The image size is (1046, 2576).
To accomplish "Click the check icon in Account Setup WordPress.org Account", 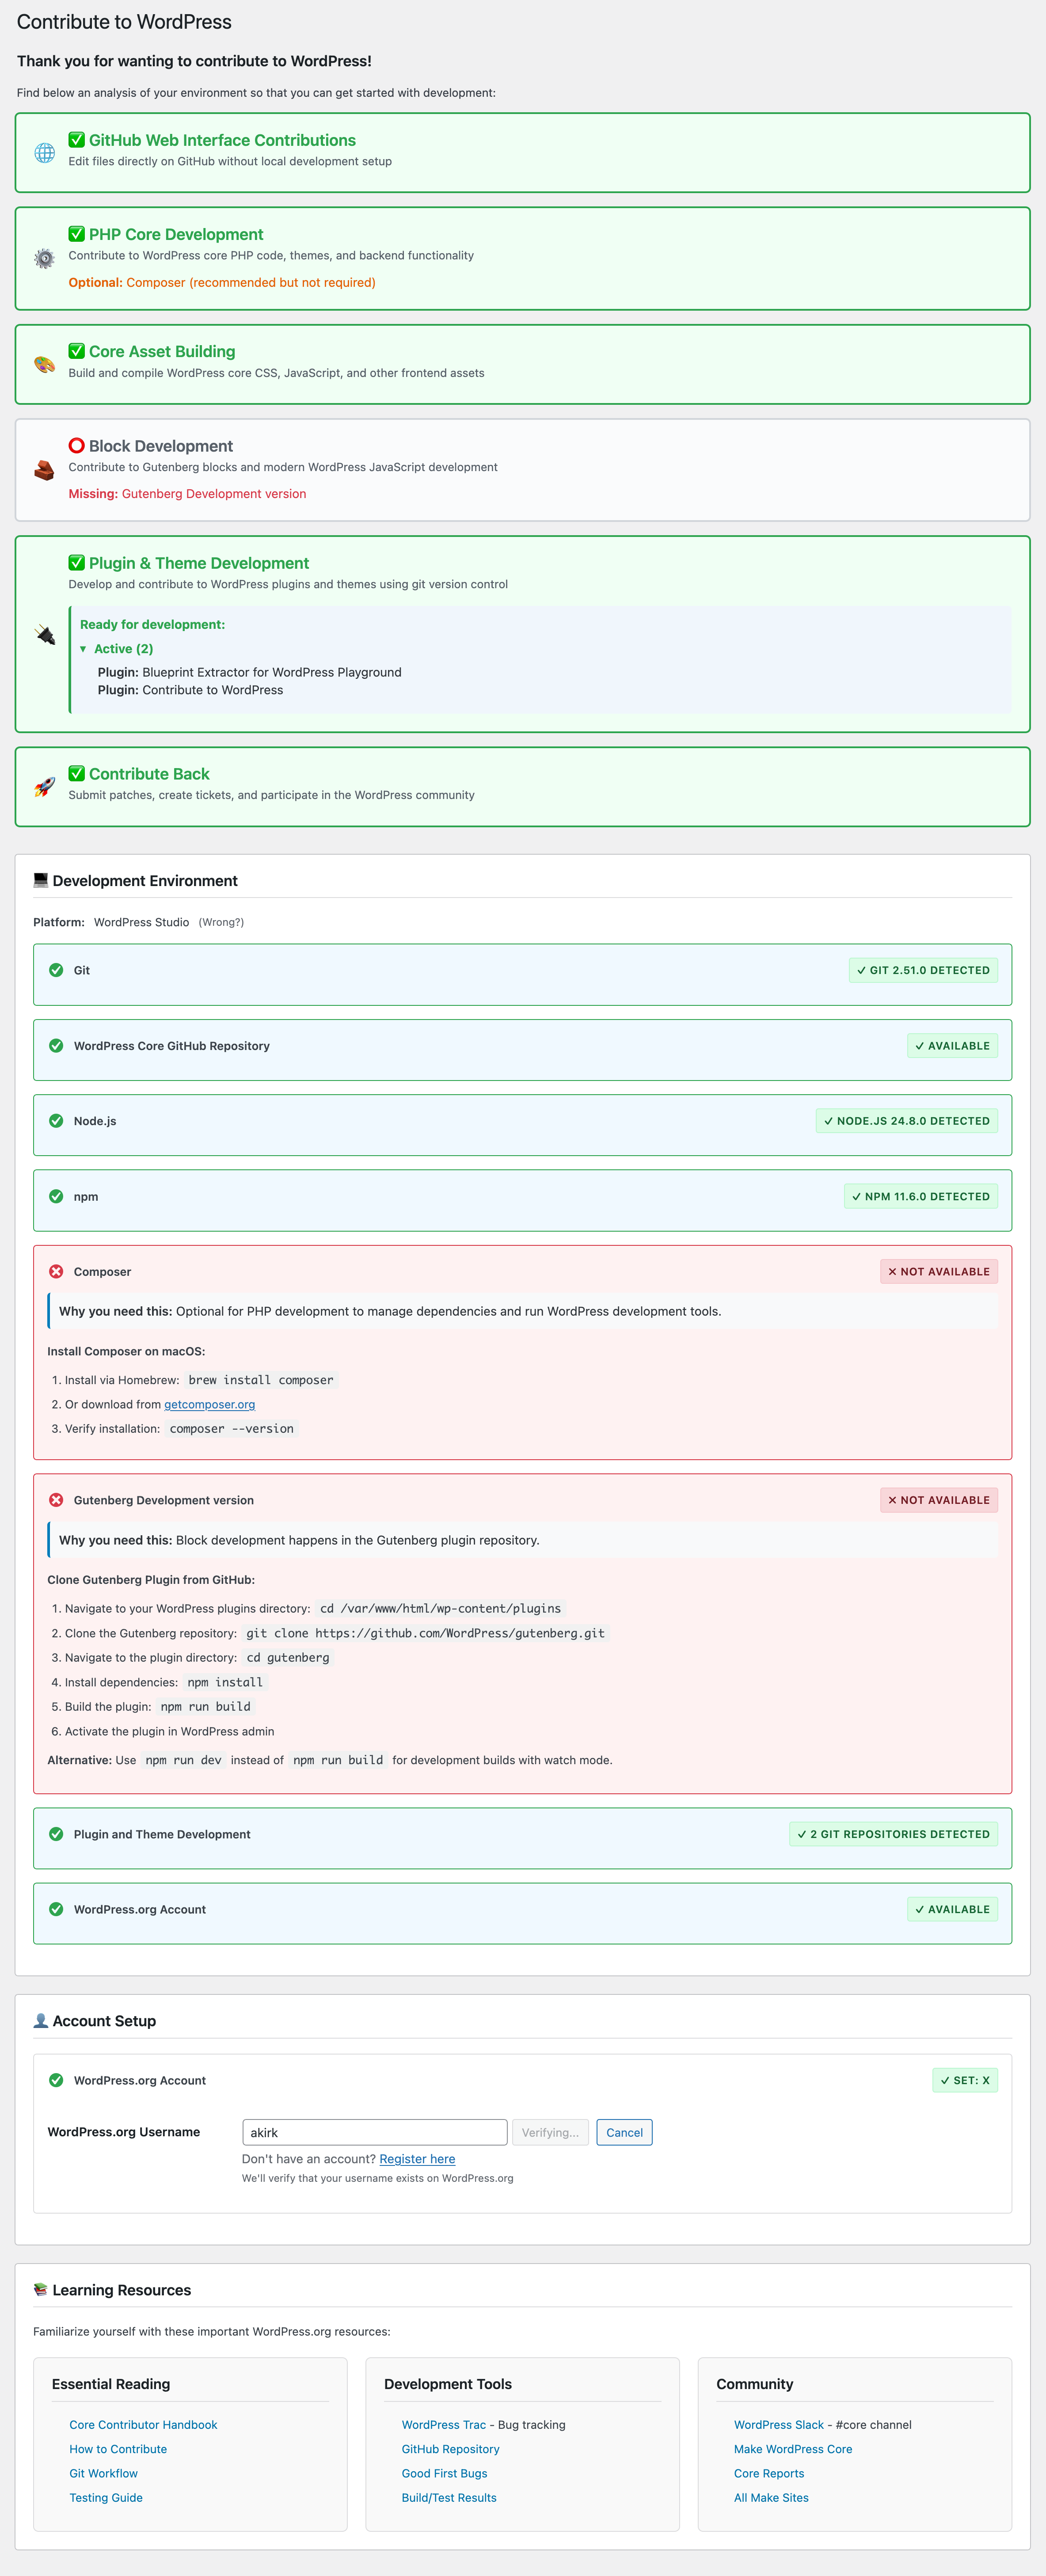I will point(56,2080).
